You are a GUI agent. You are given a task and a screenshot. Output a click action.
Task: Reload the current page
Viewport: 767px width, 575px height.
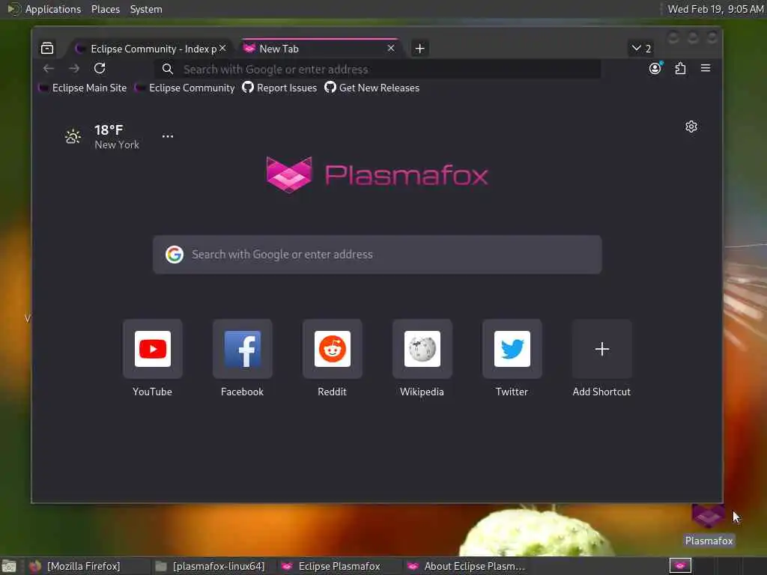(100, 68)
